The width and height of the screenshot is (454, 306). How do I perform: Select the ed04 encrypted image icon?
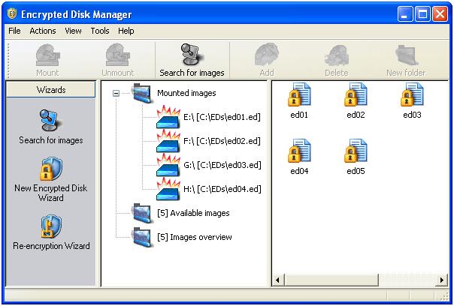[299, 151]
